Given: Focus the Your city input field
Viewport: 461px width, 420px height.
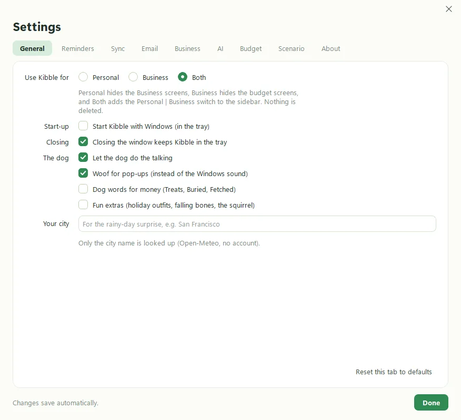Looking at the screenshot, I should (x=257, y=224).
